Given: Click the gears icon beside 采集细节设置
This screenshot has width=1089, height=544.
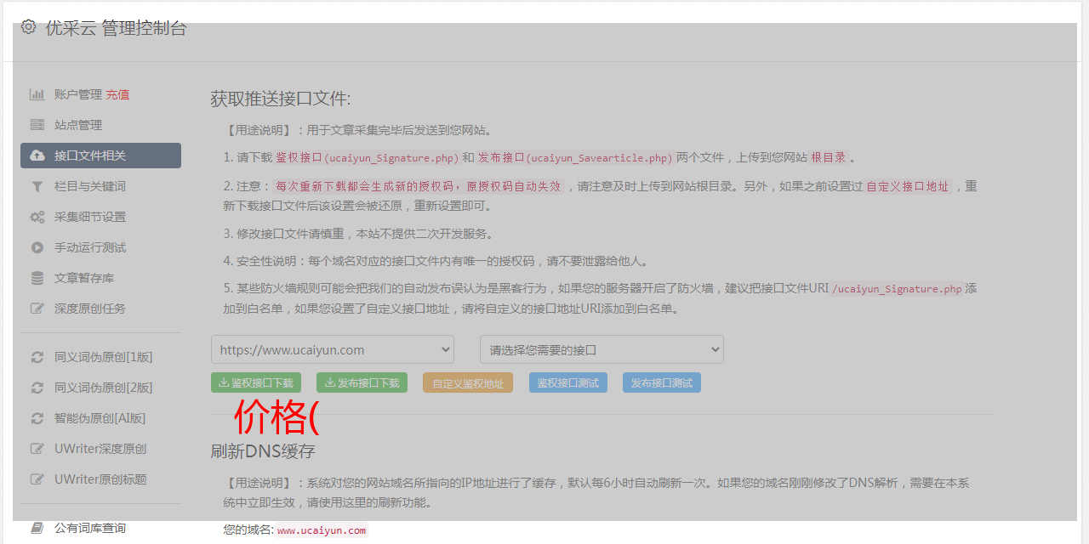Looking at the screenshot, I should click(37, 217).
